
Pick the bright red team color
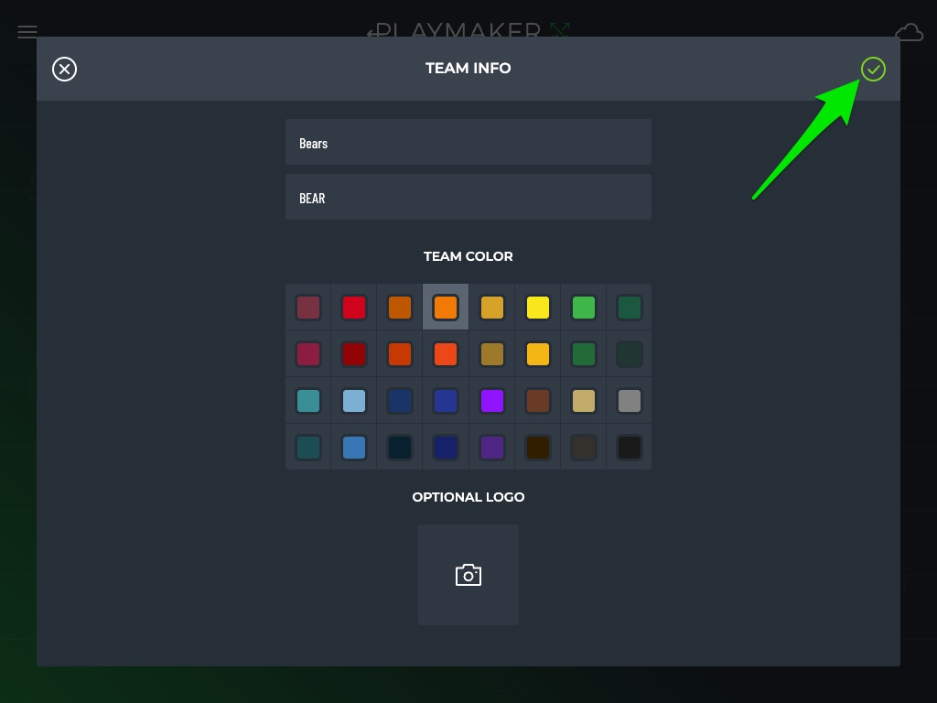point(354,308)
